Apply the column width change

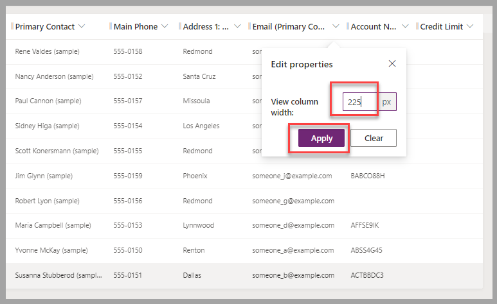[321, 138]
